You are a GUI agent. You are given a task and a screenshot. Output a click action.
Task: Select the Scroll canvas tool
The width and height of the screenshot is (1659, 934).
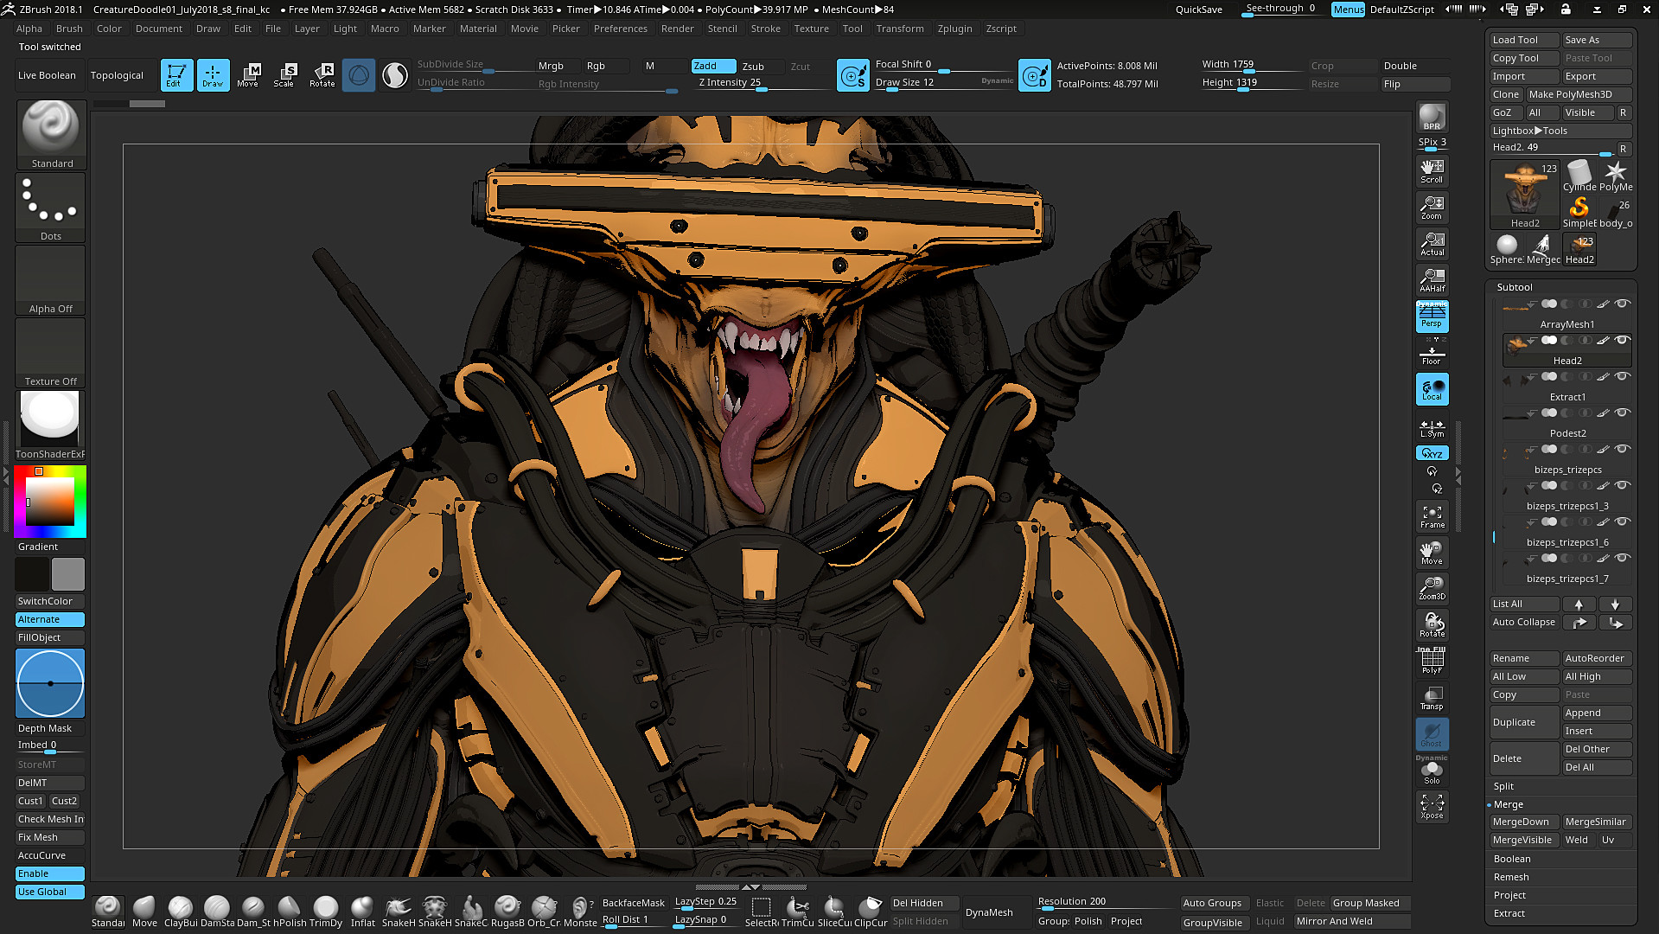click(x=1432, y=170)
